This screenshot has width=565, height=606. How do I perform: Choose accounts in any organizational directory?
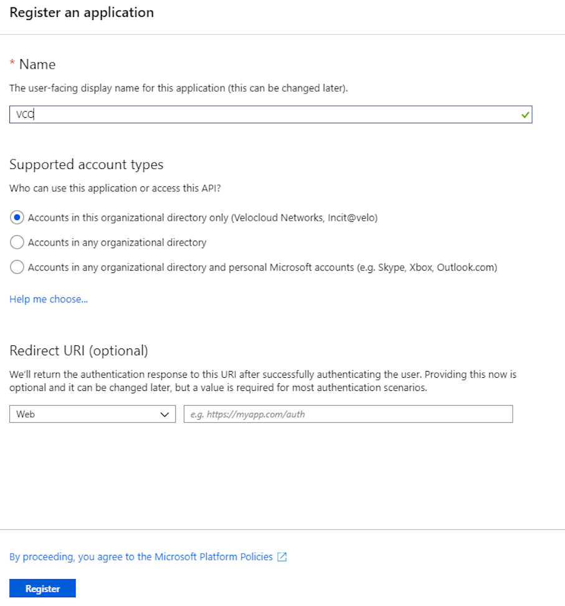point(17,243)
